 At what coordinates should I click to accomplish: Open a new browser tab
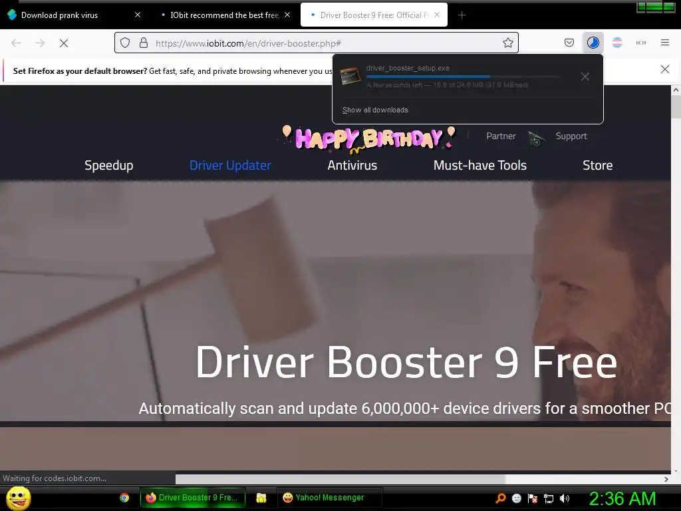pyautogui.click(x=462, y=15)
